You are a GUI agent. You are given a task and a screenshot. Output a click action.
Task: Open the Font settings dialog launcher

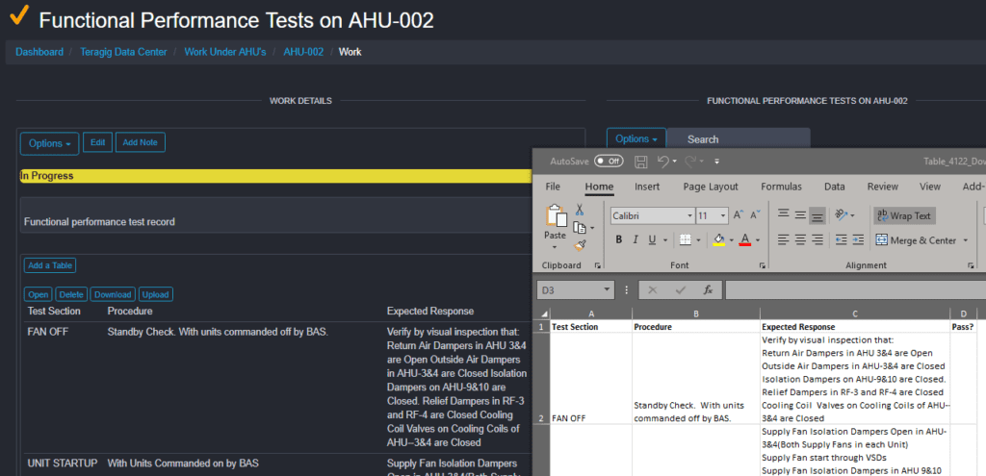764,265
